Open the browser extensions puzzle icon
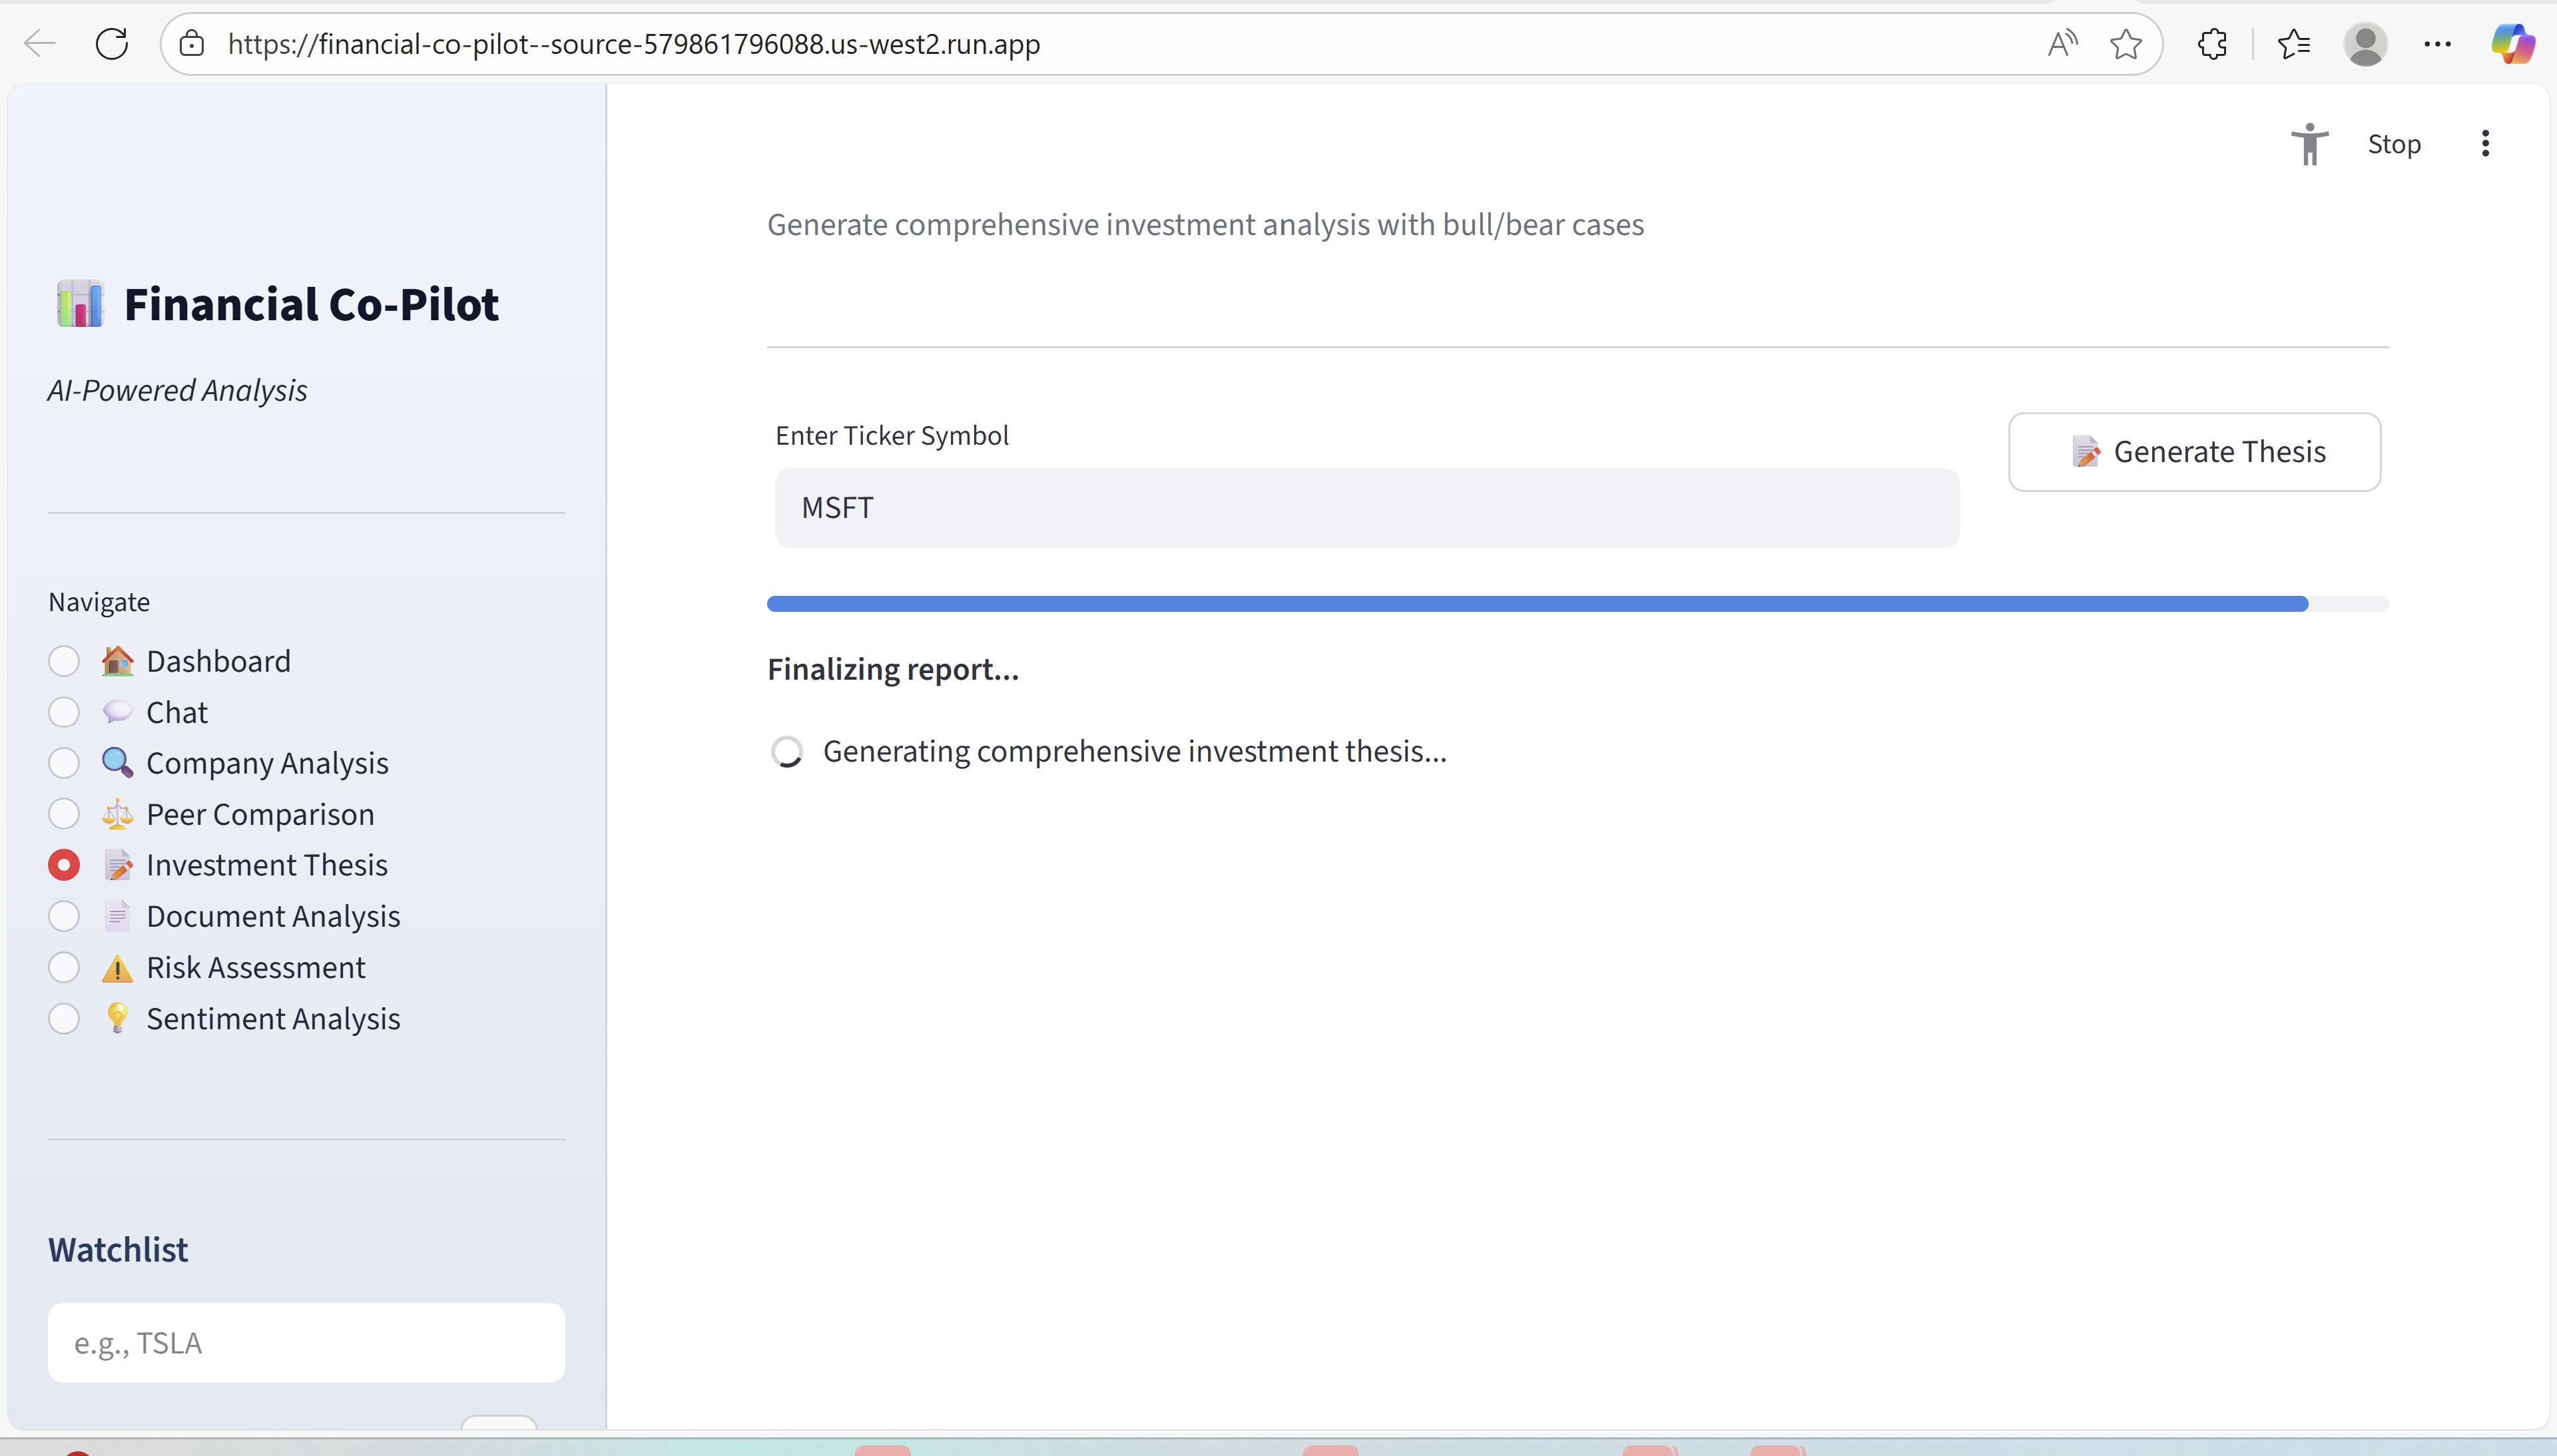 [2212, 44]
